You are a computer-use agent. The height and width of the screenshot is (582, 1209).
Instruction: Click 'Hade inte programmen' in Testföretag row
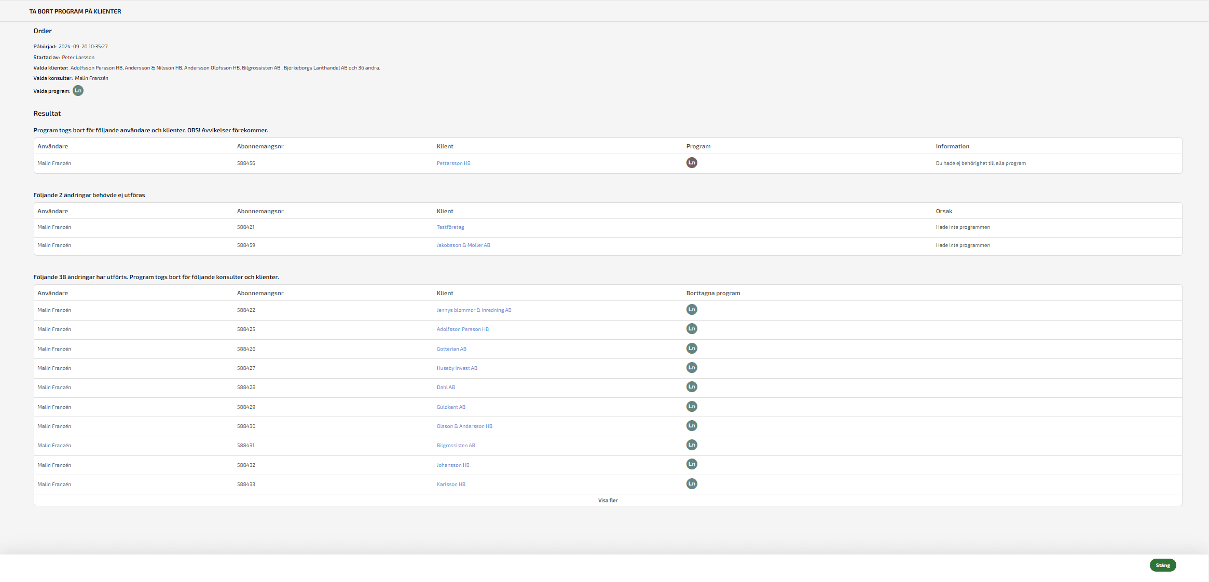963,227
